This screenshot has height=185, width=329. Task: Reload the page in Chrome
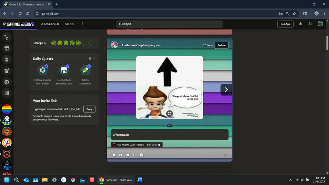(x=20, y=14)
